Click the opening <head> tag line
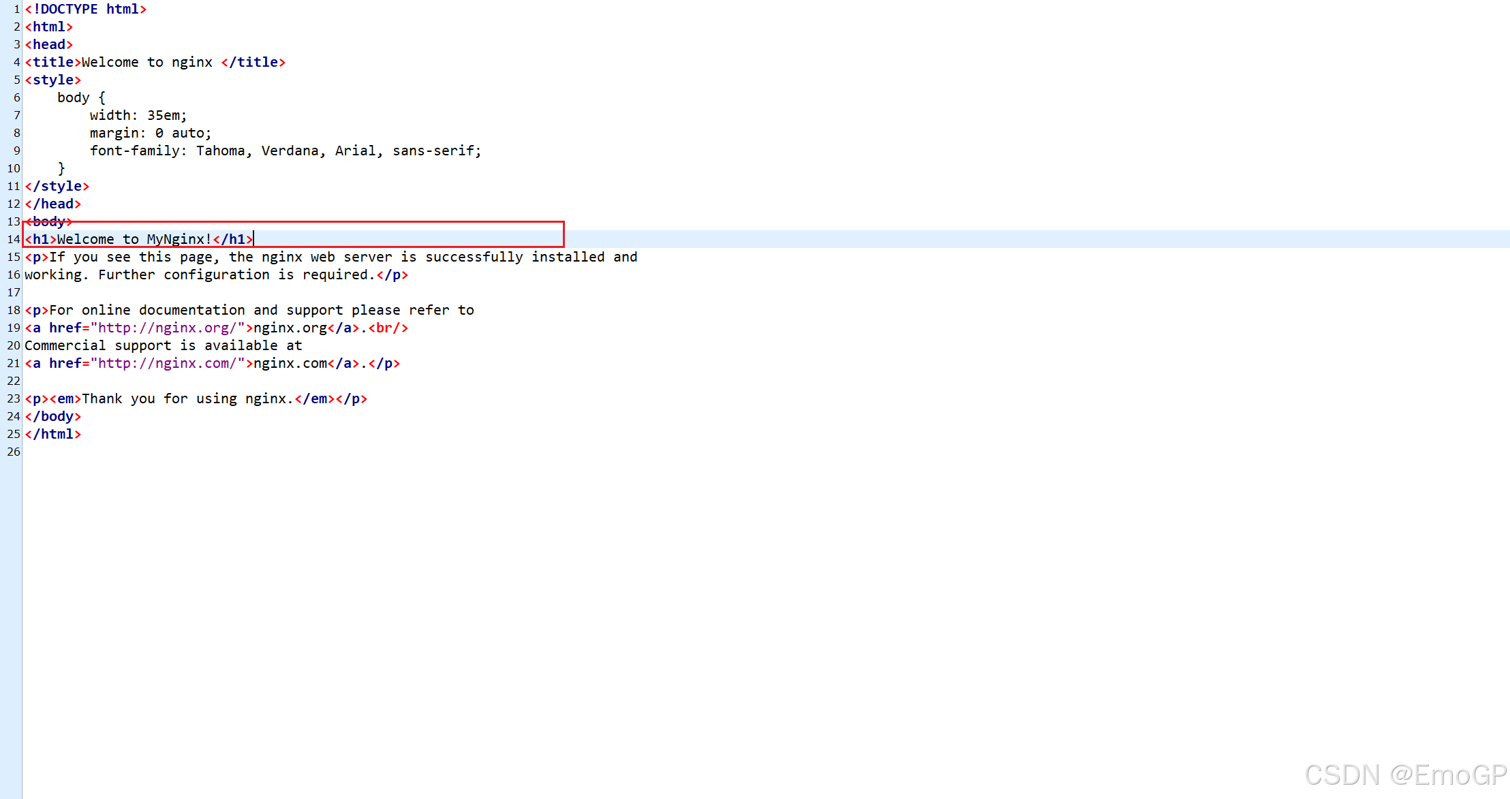The width and height of the screenshot is (1510, 799). point(49,44)
